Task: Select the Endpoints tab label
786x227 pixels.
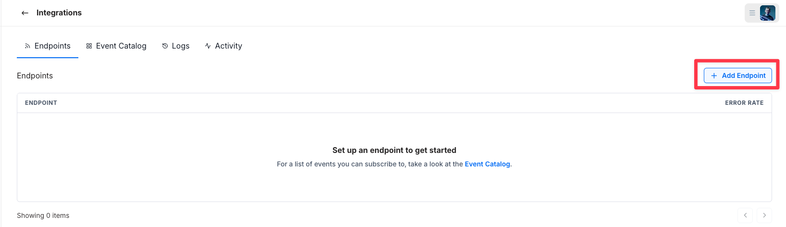Action: [52, 46]
